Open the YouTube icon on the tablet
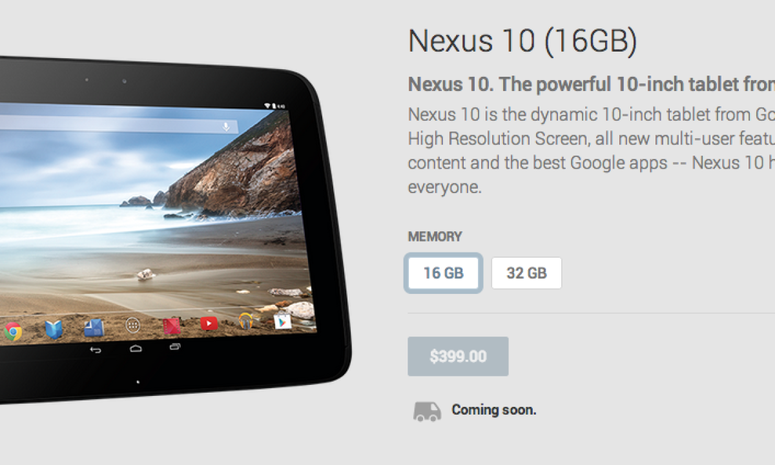This screenshot has width=775, height=465. (209, 324)
